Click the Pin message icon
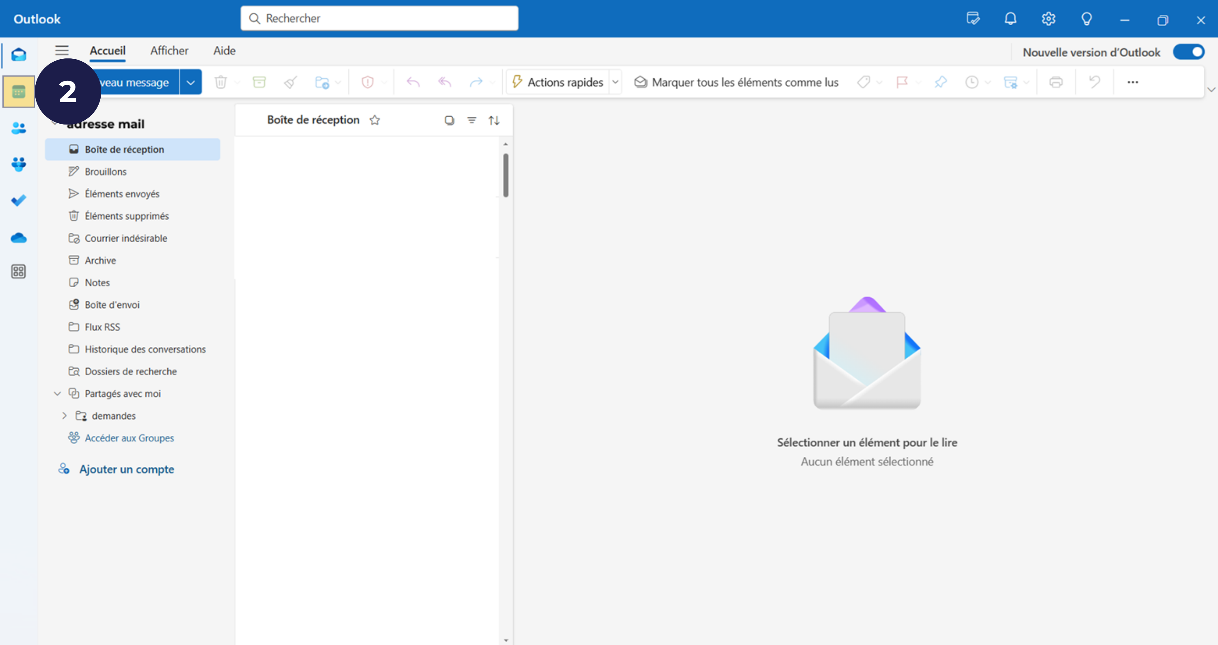The height and width of the screenshot is (645, 1218). (940, 82)
